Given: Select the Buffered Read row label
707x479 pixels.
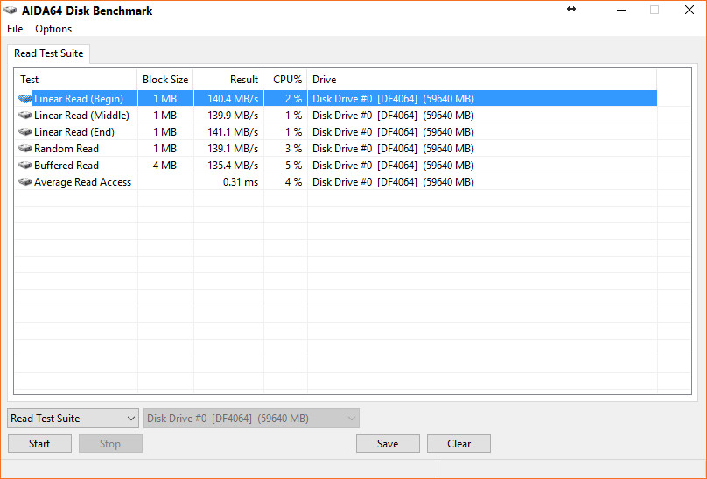Looking at the screenshot, I should click(66, 166).
